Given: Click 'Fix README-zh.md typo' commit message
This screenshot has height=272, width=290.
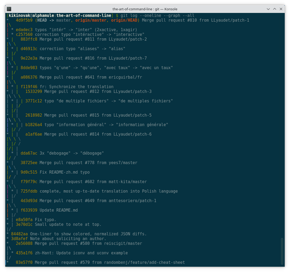Looking at the screenshot, I should 65,172.
